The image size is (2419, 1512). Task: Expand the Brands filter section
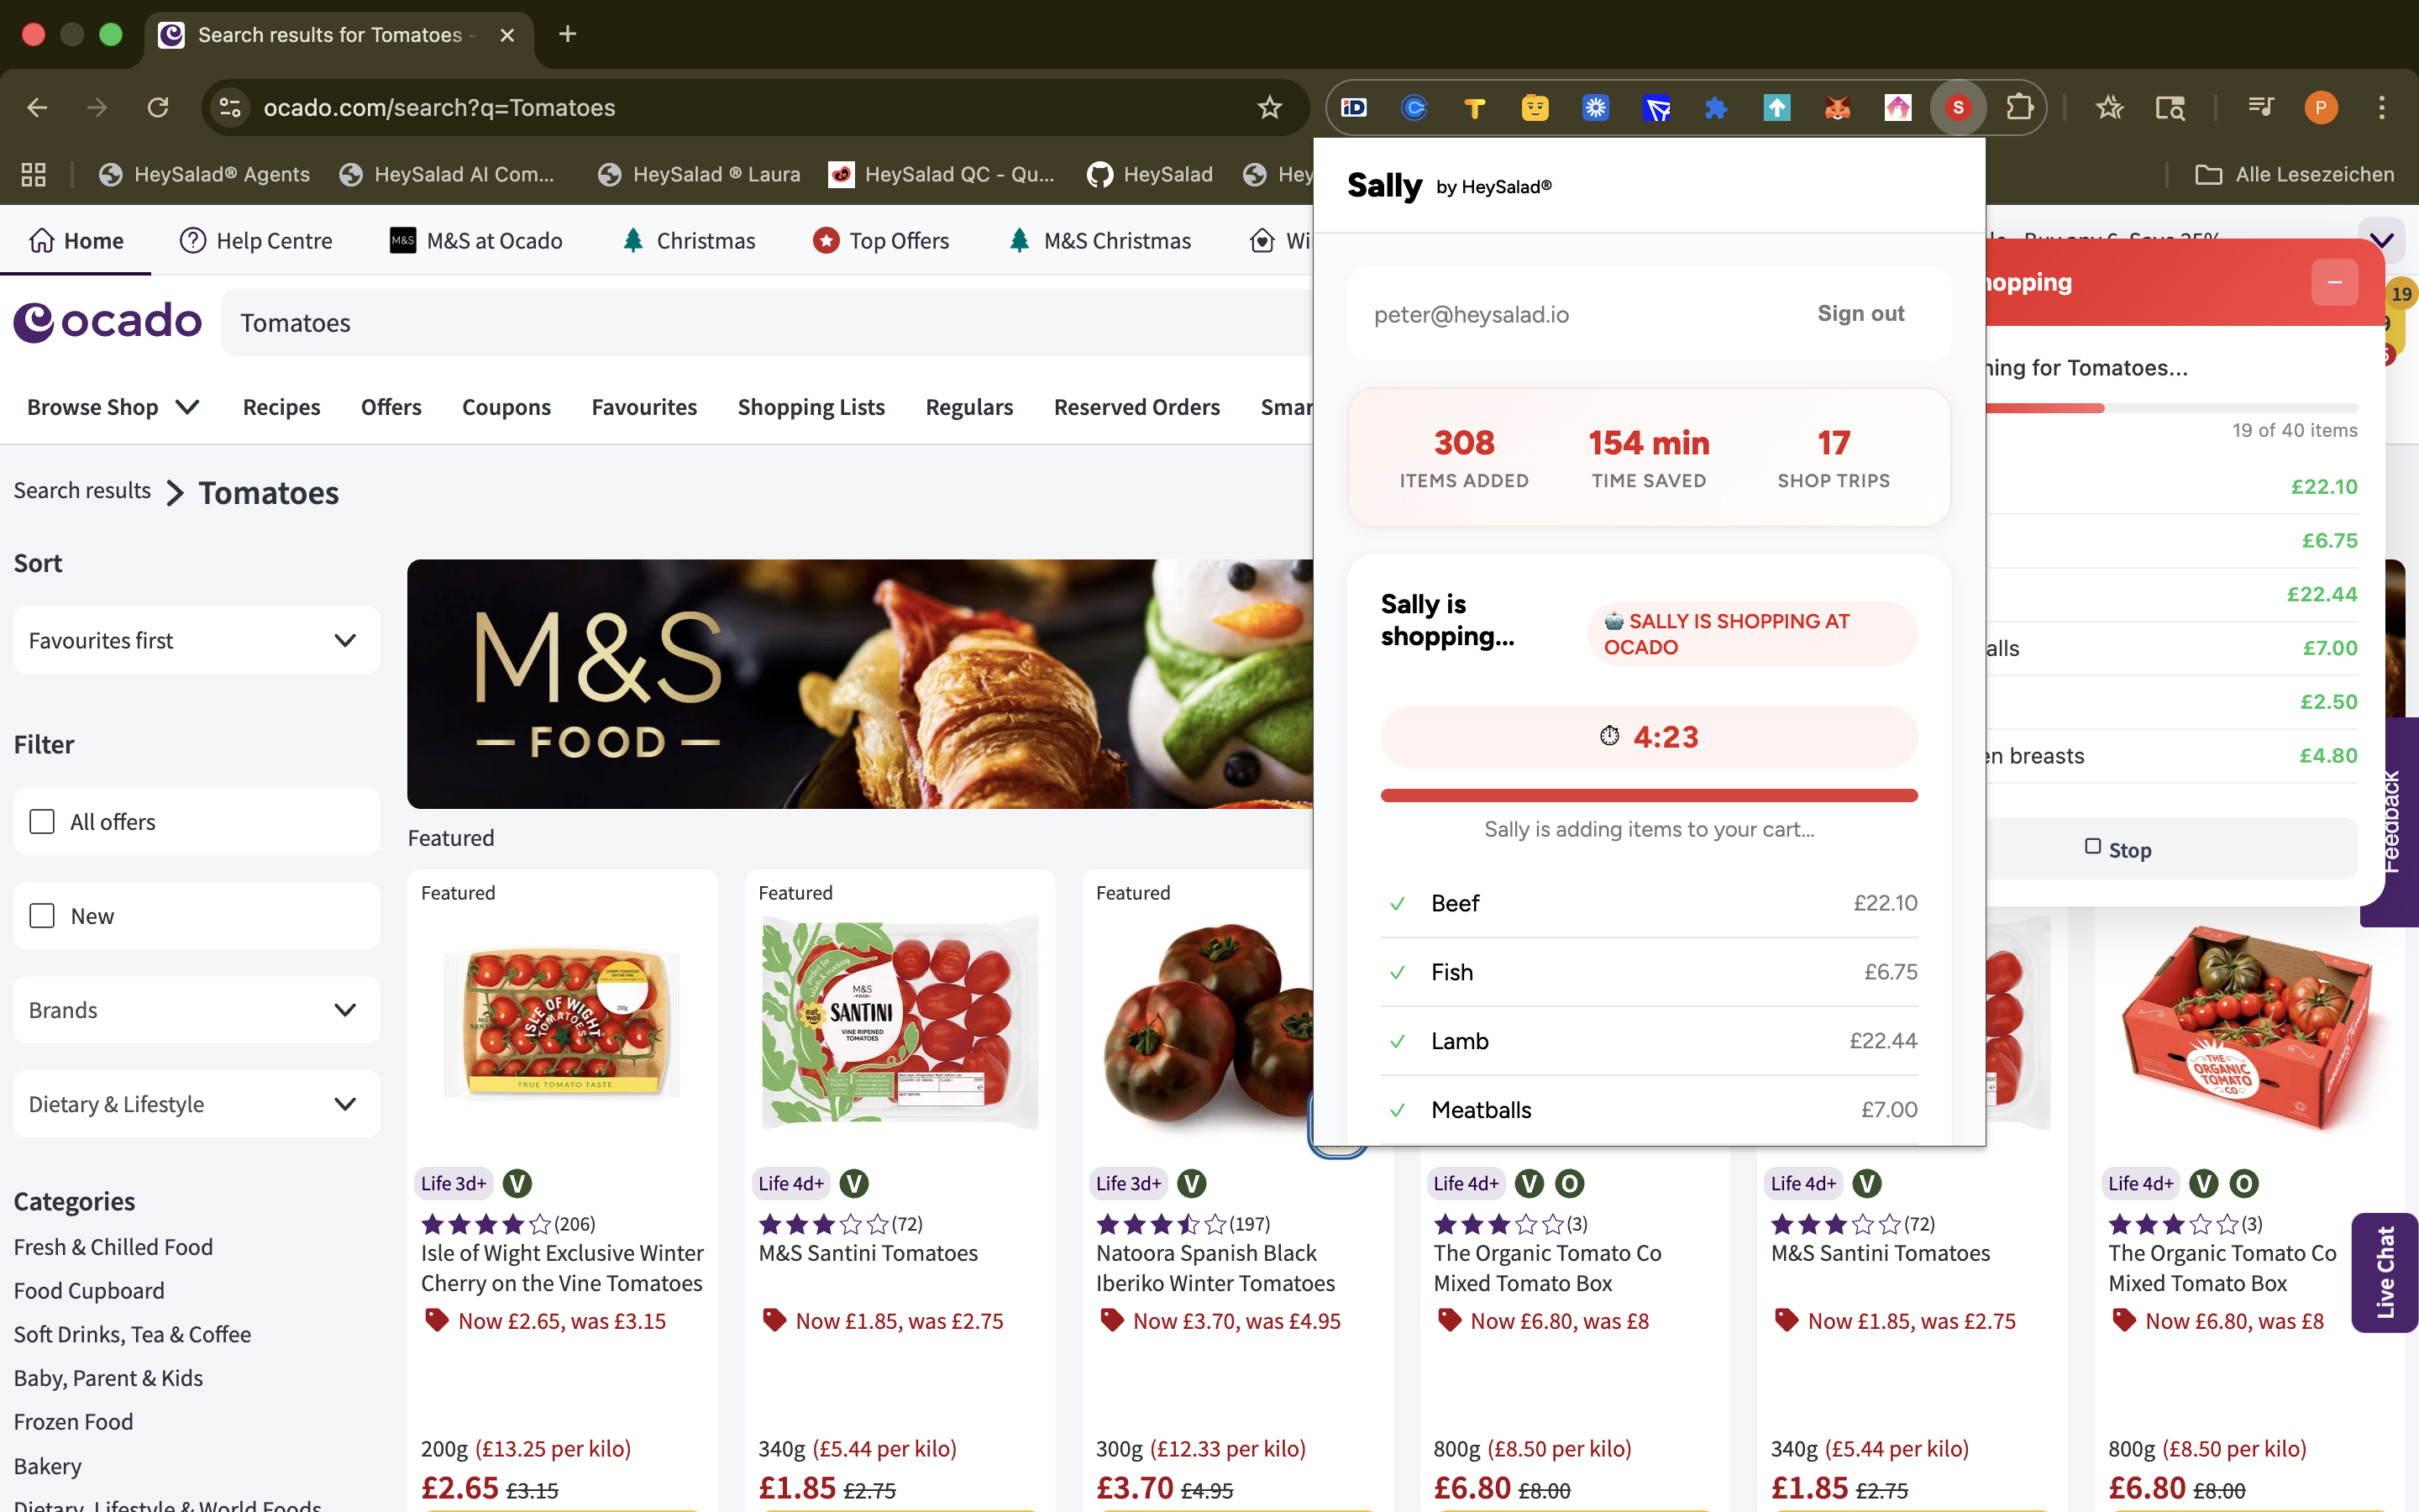point(195,1009)
